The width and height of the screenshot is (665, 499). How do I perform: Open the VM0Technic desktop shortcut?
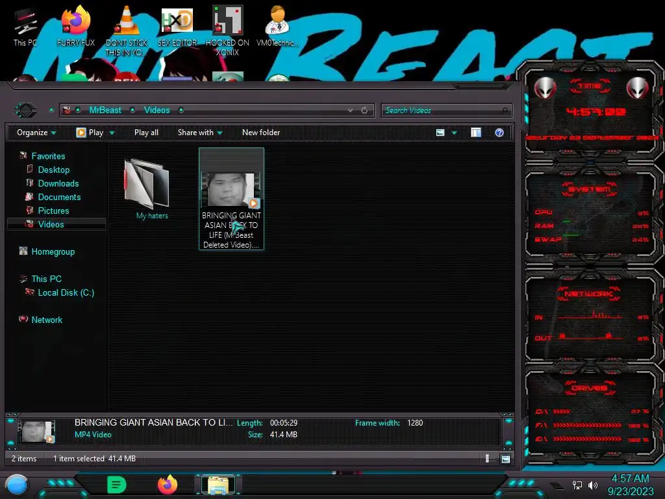[x=277, y=27]
